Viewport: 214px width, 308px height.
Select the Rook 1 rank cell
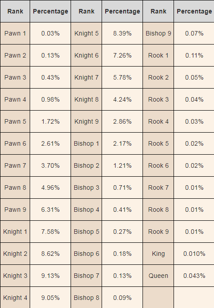coord(158,55)
